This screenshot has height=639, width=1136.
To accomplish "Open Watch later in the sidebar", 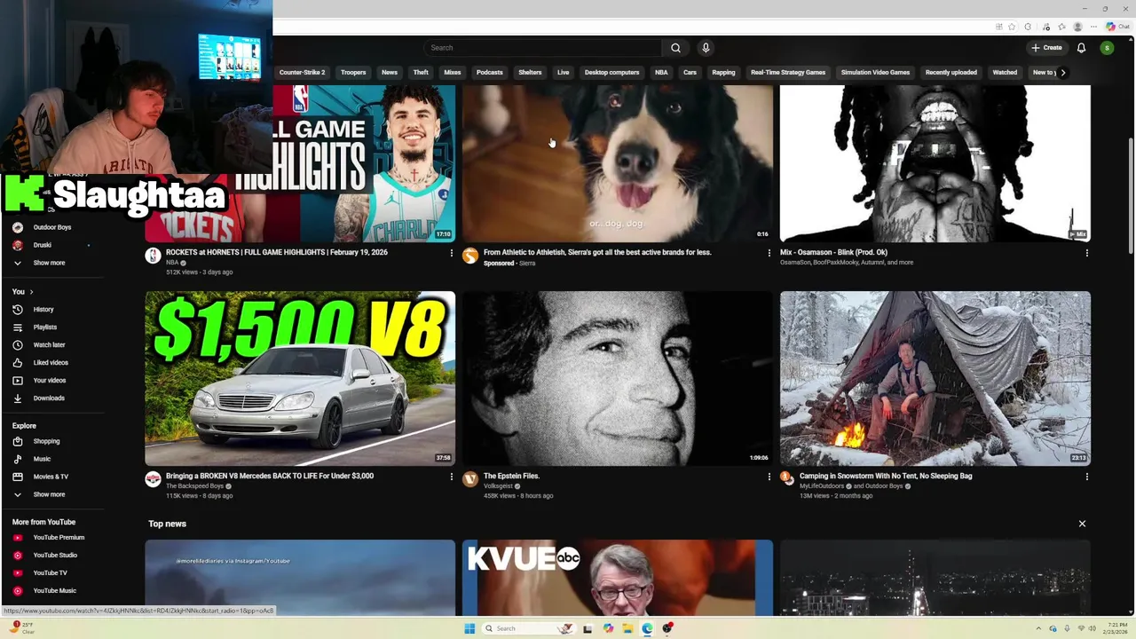I will click(x=49, y=345).
